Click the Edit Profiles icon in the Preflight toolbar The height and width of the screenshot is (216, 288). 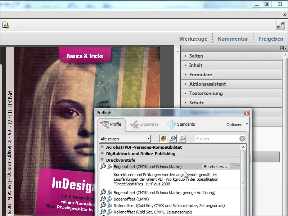click(164, 138)
